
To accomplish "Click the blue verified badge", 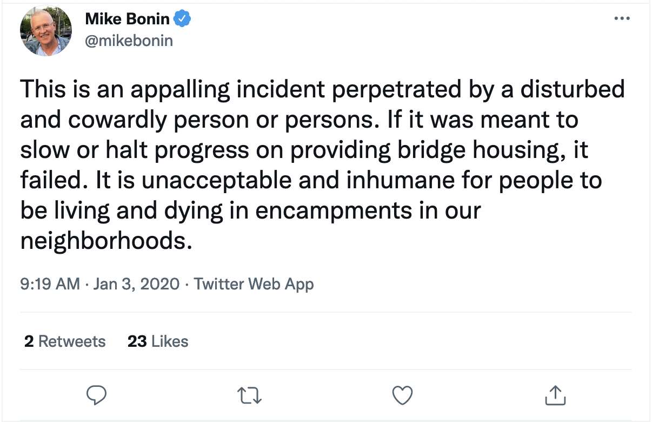I will tap(182, 20).
